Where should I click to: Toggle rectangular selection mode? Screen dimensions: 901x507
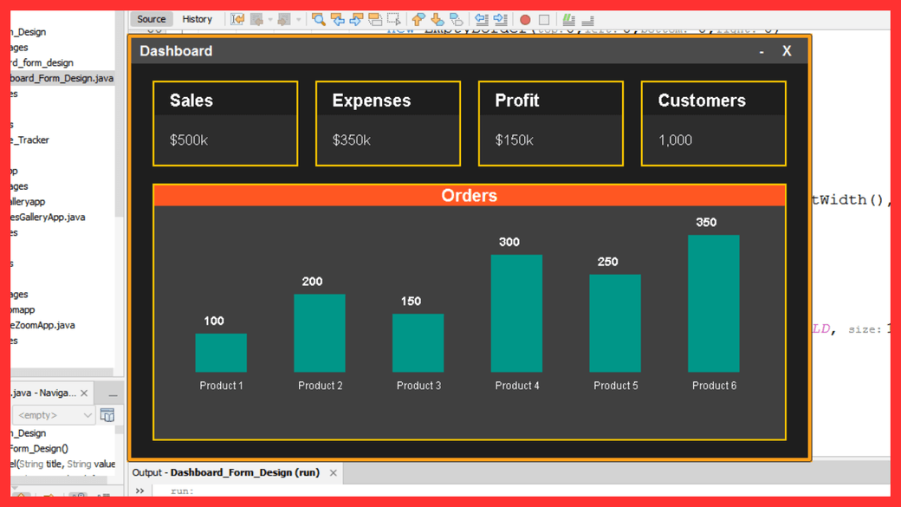point(396,18)
